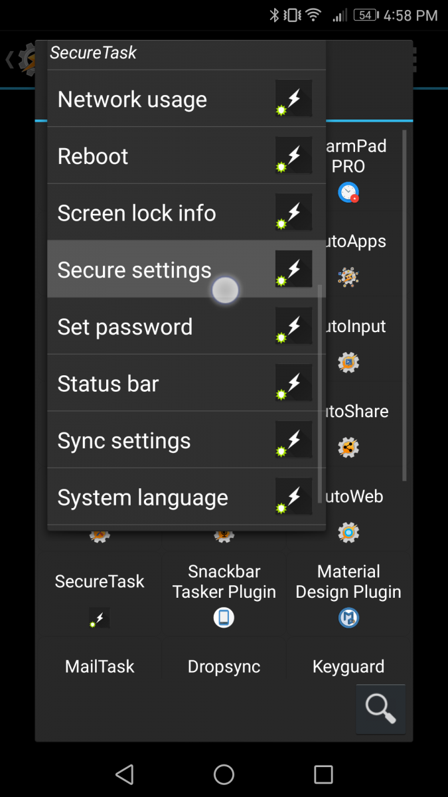Open the Snackbar Tasker Plugin phone icon

tap(224, 617)
